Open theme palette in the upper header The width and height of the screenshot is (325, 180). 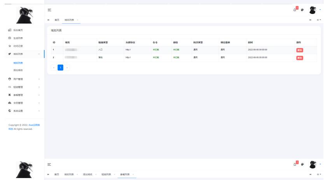click(x=302, y=10)
